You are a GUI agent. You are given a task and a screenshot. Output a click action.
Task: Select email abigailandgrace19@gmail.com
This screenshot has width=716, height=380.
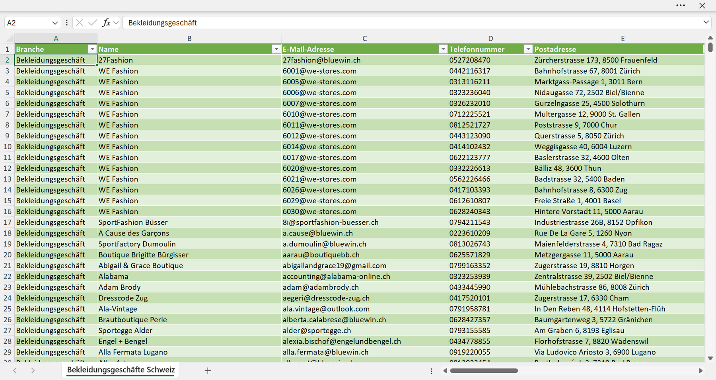[365, 265]
